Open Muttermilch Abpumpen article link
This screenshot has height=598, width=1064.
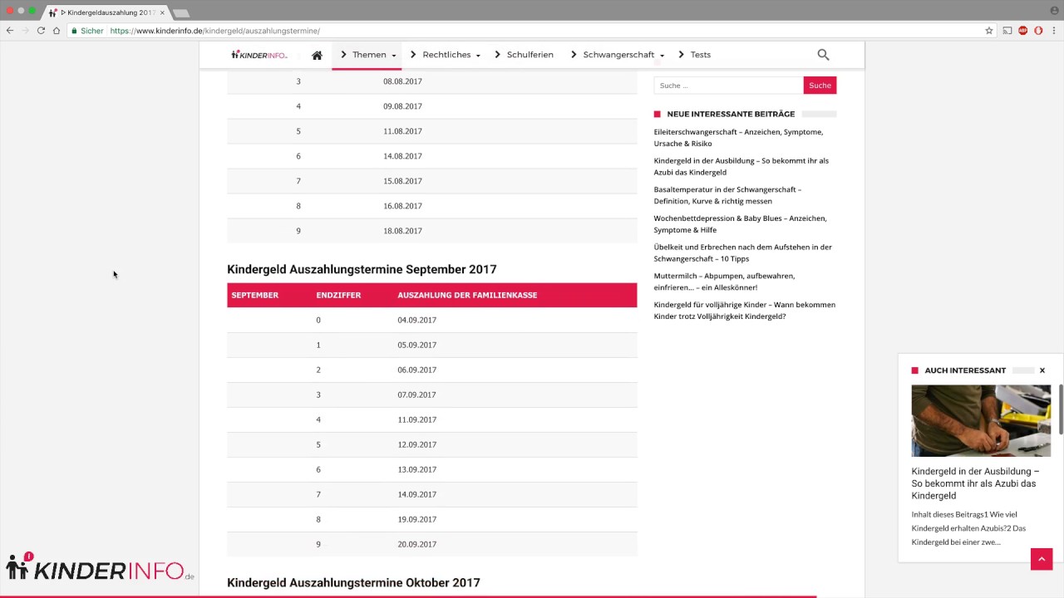(x=724, y=282)
